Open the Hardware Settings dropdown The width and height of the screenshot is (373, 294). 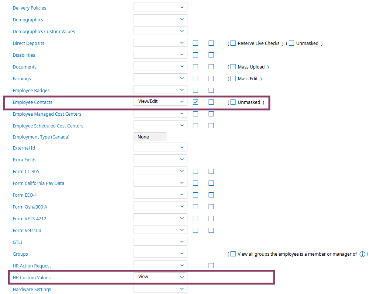[x=160, y=289]
